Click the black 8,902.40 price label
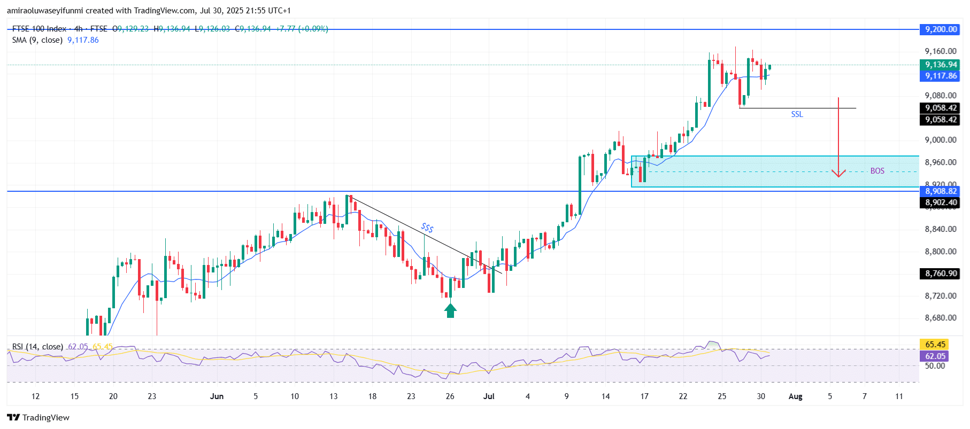Viewport: 970px width, 429px height. pos(941,202)
